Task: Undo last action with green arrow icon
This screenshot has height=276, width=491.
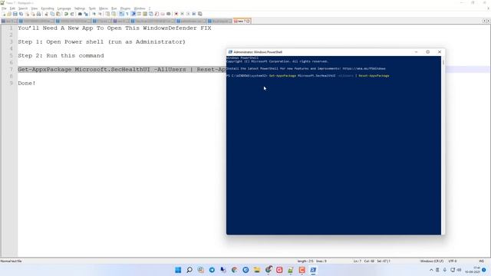Action: click(x=66, y=14)
